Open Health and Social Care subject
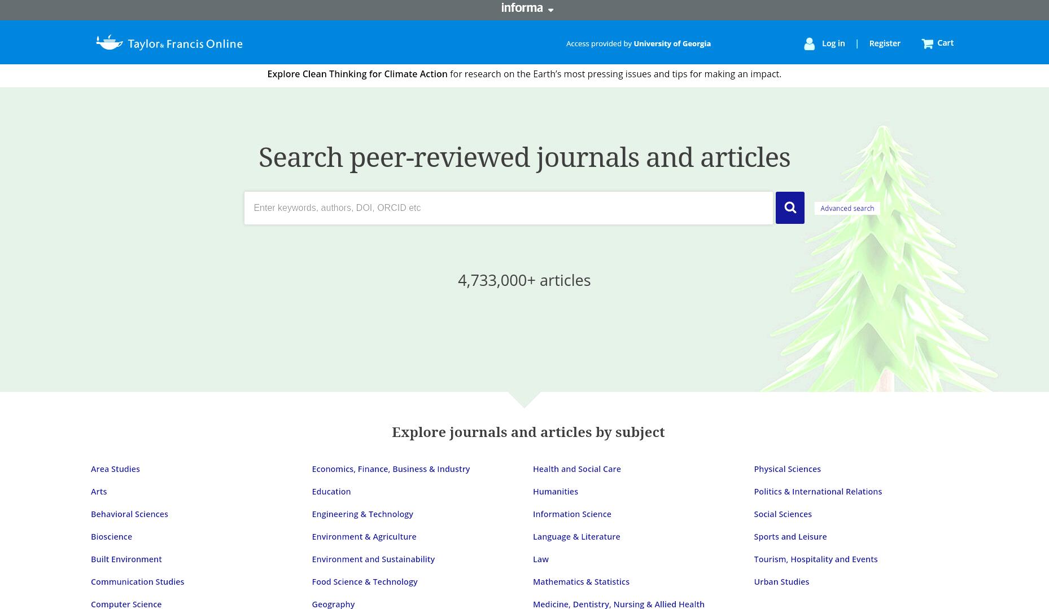 point(576,469)
